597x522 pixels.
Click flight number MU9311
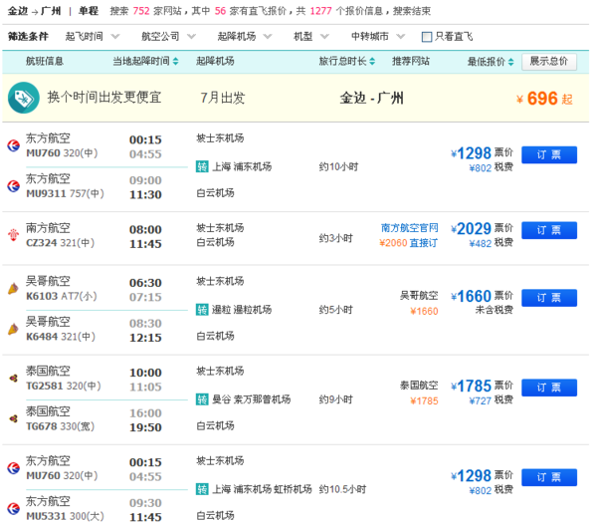click(46, 193)
